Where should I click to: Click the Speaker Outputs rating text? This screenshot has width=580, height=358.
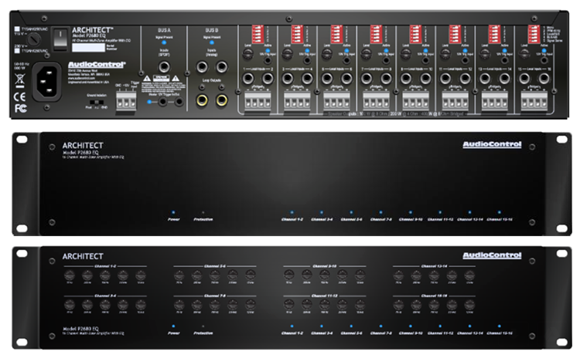pos(396,114)
